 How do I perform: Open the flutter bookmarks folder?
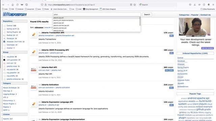click(x=46, y=9)
